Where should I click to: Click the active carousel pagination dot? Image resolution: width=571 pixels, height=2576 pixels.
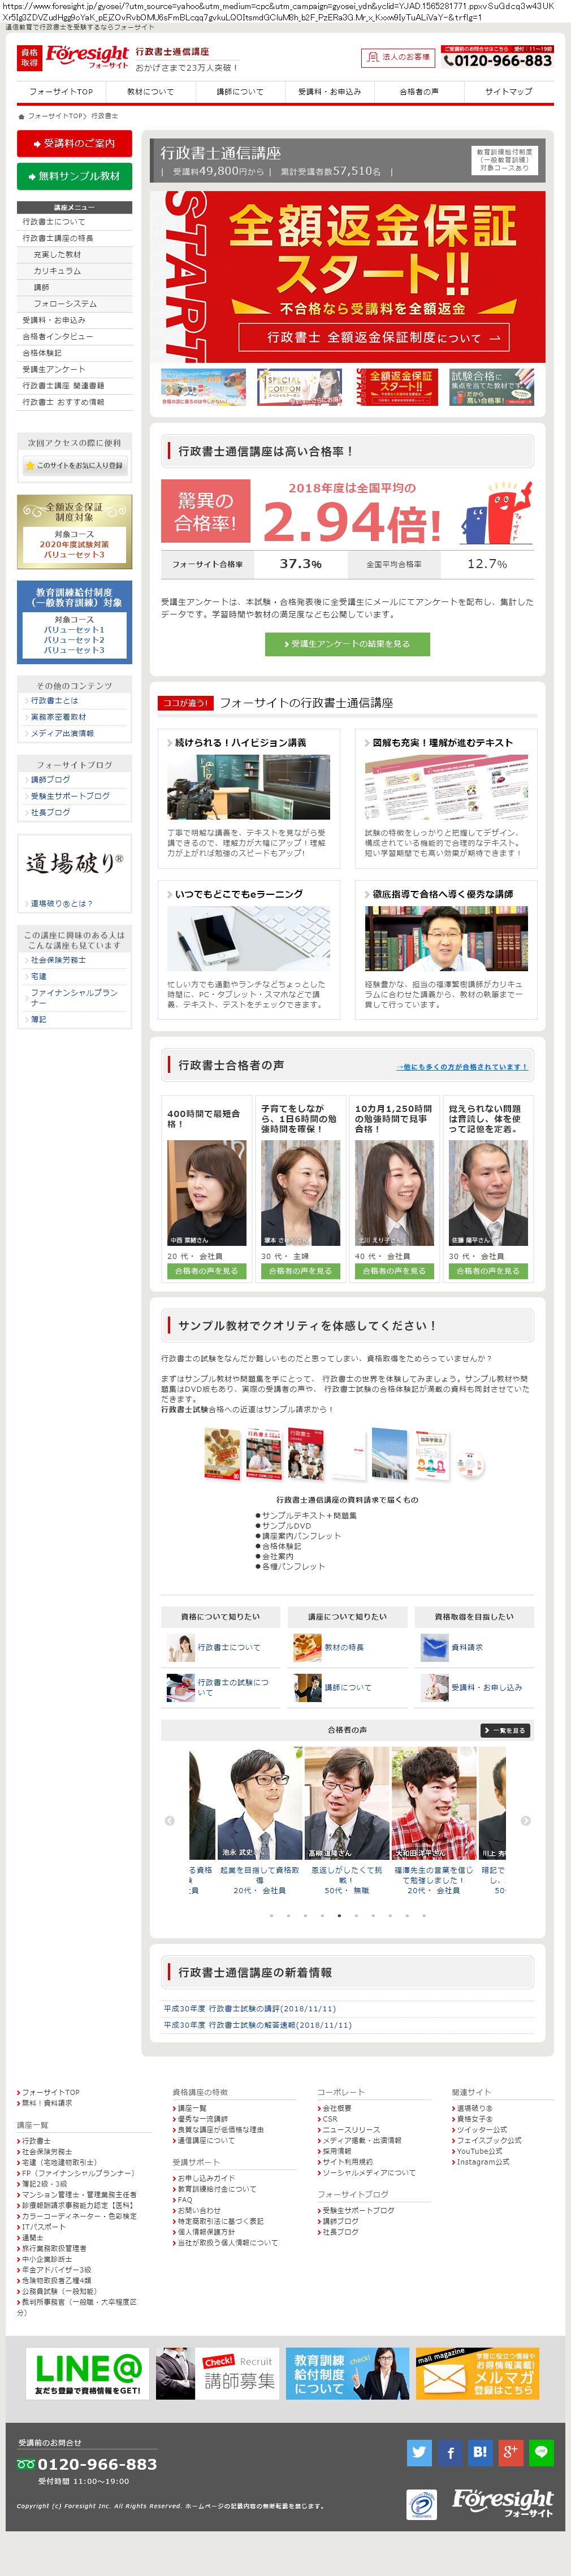point(339,1915)
